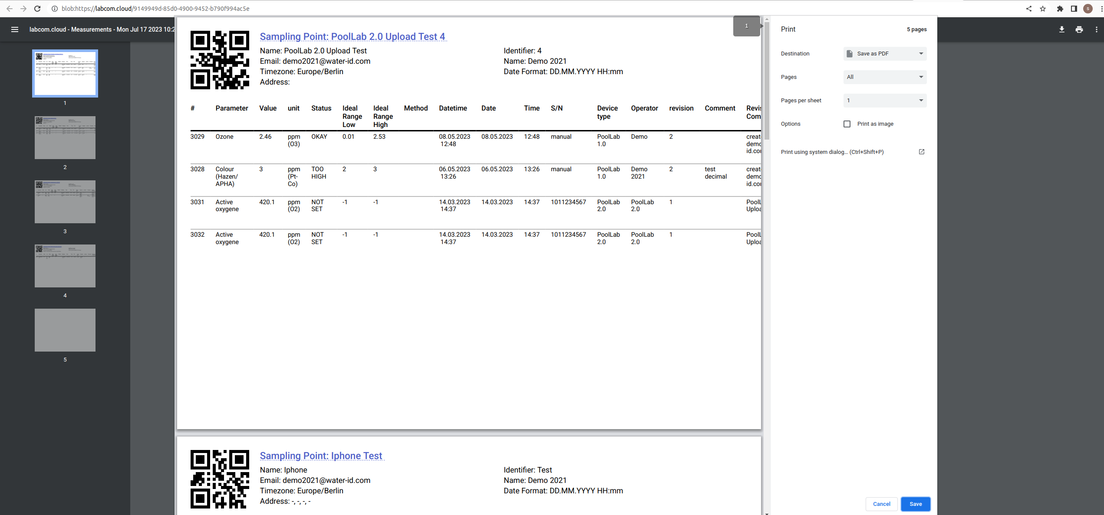The height and width of the screenshot is (515, 1104).
Task: Toggle PDF viewer sidebar hamburger menu
Action: point(15,29)
